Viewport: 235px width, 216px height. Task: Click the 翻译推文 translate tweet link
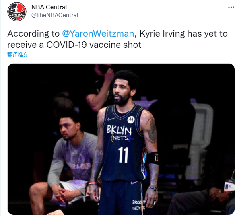click(x=18, y=55)
